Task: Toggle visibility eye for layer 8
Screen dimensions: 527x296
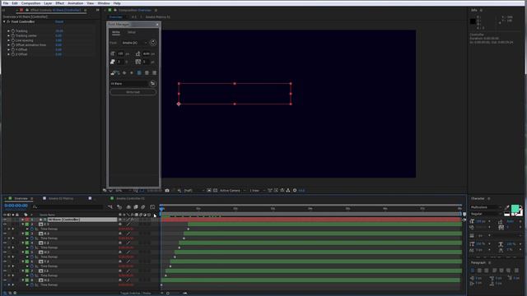Action: 5,280
